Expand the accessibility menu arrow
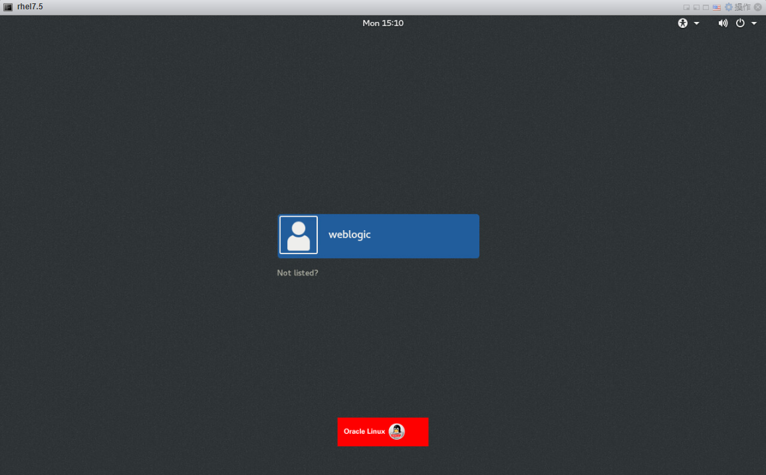766x475 pixels. tap(697, 23)
